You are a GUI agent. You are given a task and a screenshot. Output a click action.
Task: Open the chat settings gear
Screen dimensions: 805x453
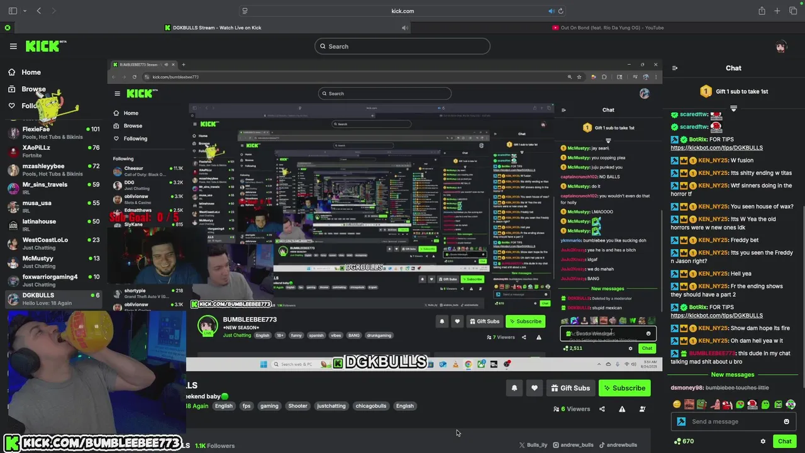[x=763, y=441]
